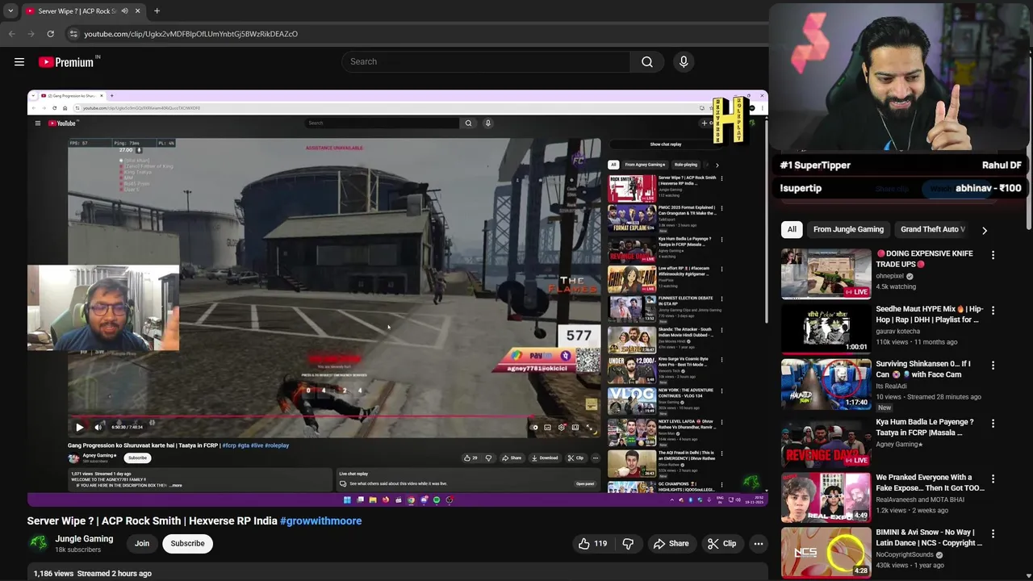This screenshot has height=581, width=1033.
Task: Click the browser forward arrow
Action: (x=31, y=34)
